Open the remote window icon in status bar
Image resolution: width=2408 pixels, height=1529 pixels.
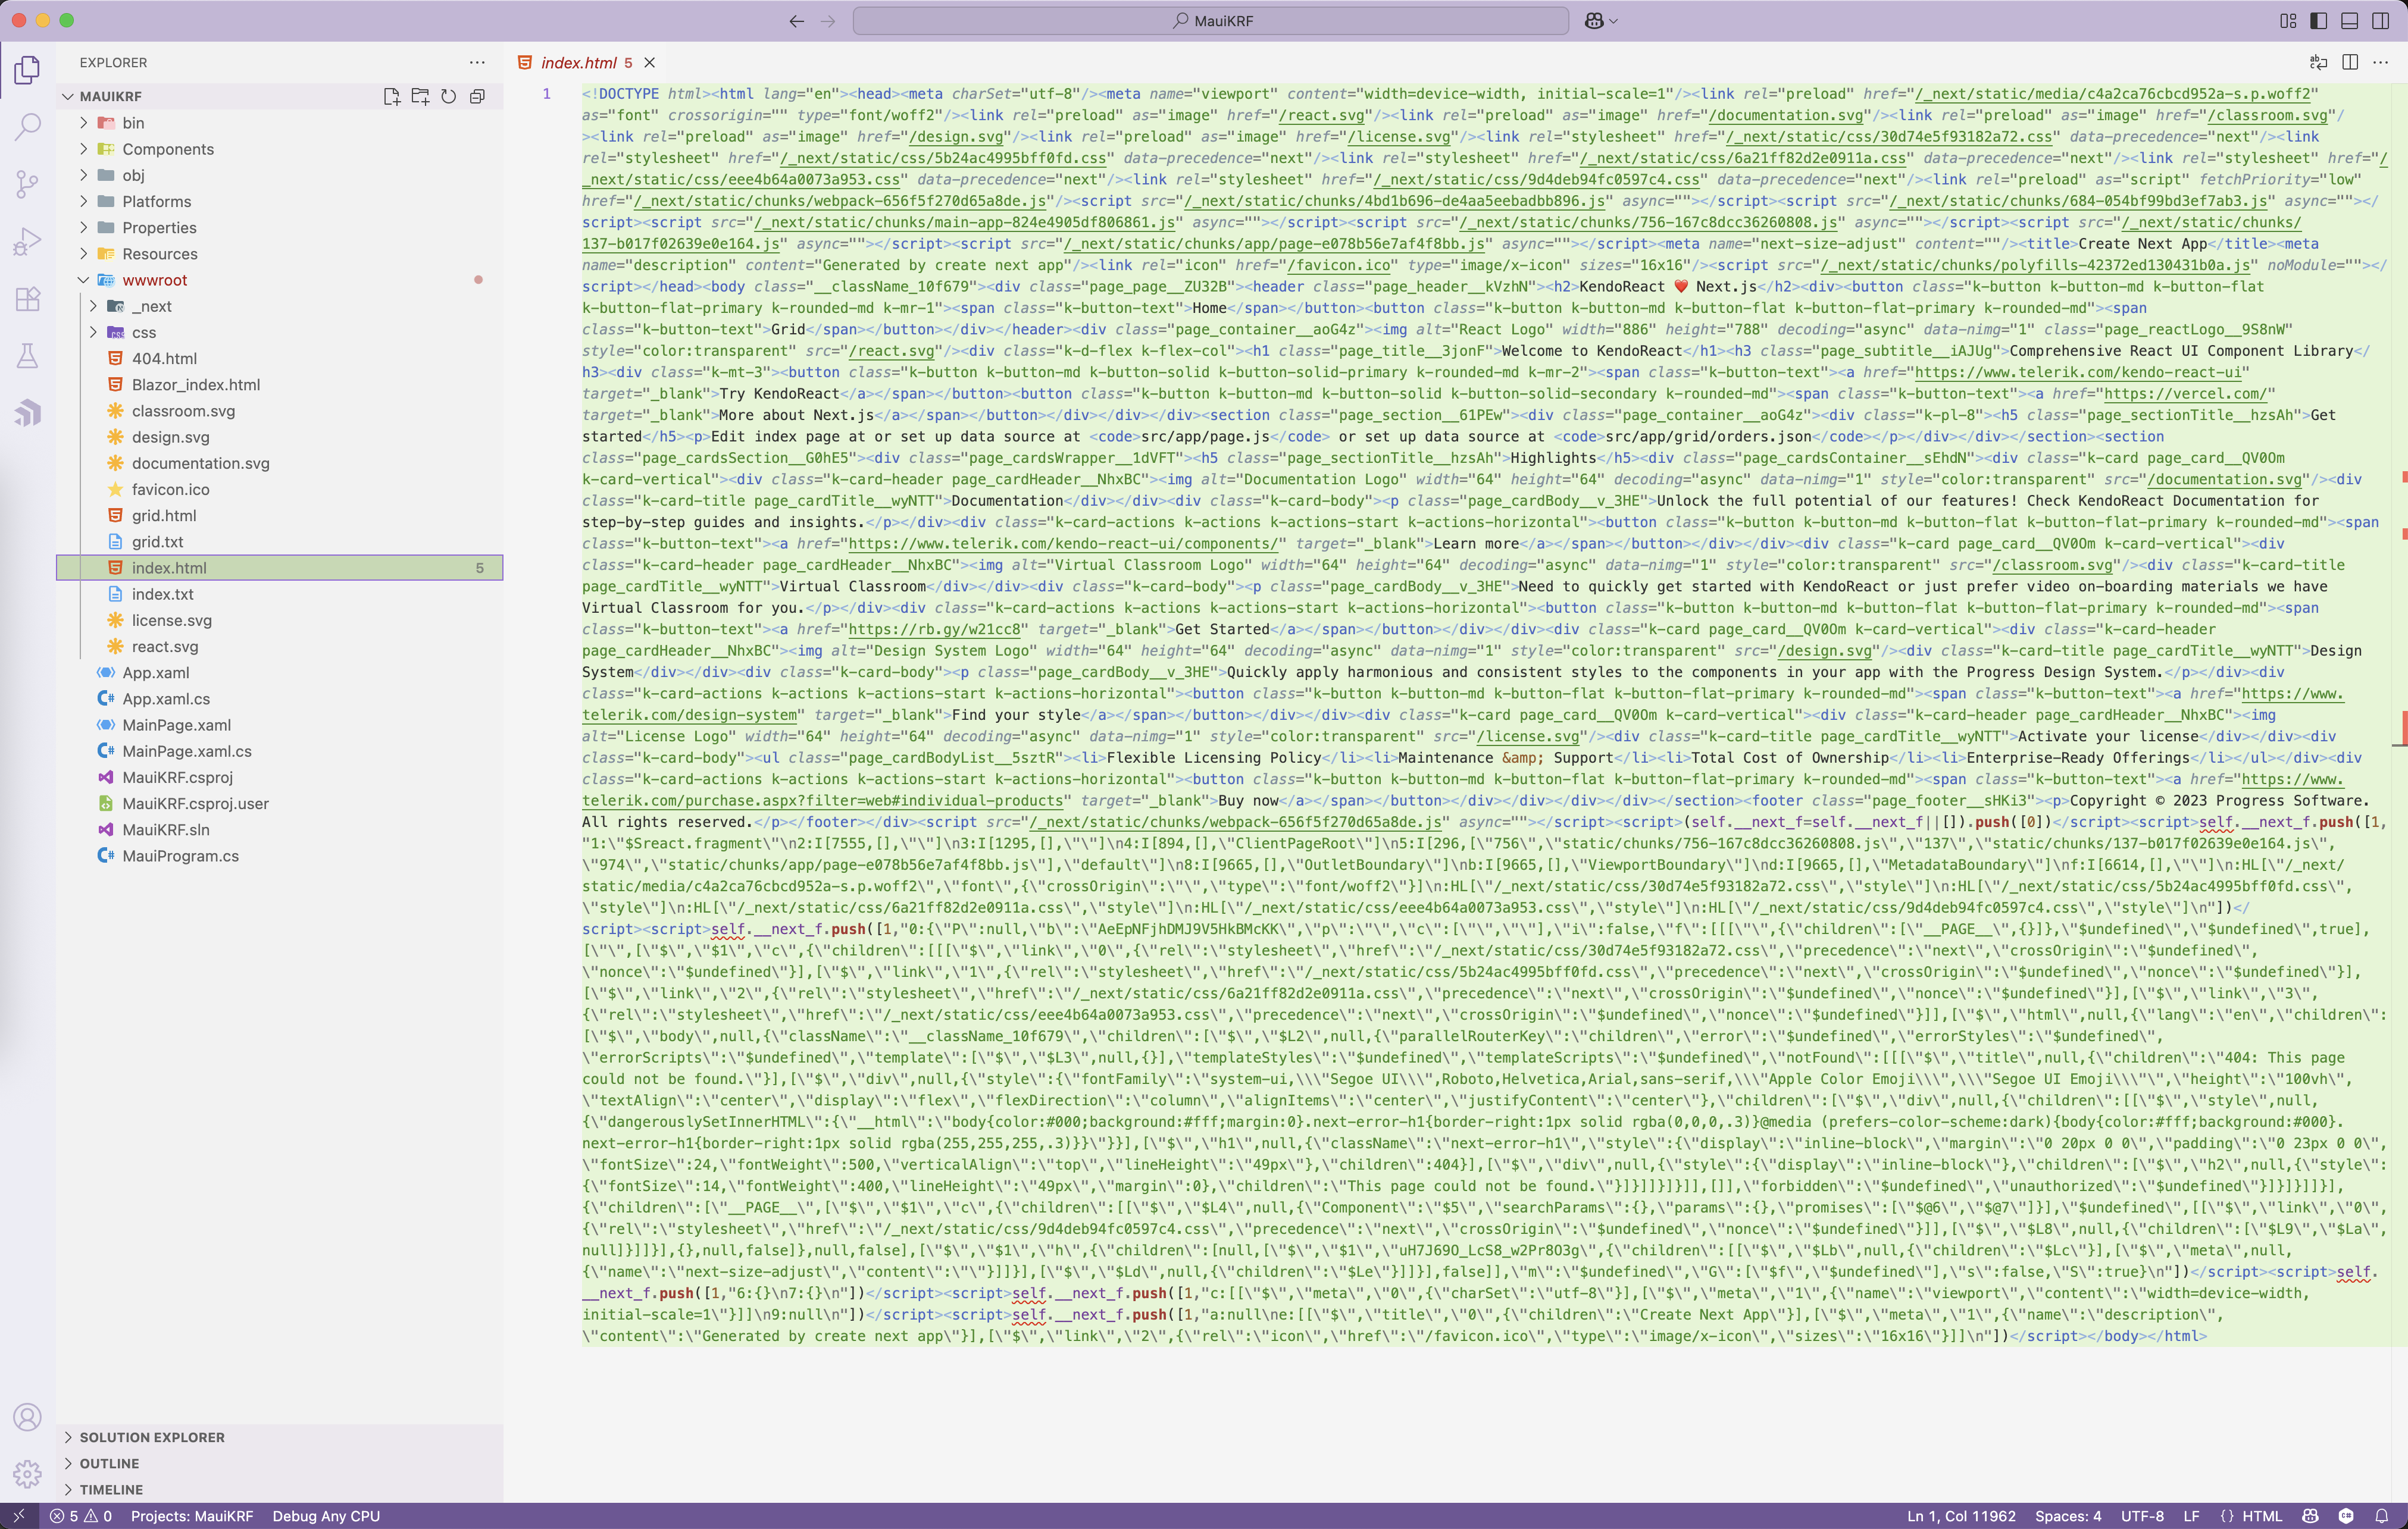click(x=19, y=1516)
